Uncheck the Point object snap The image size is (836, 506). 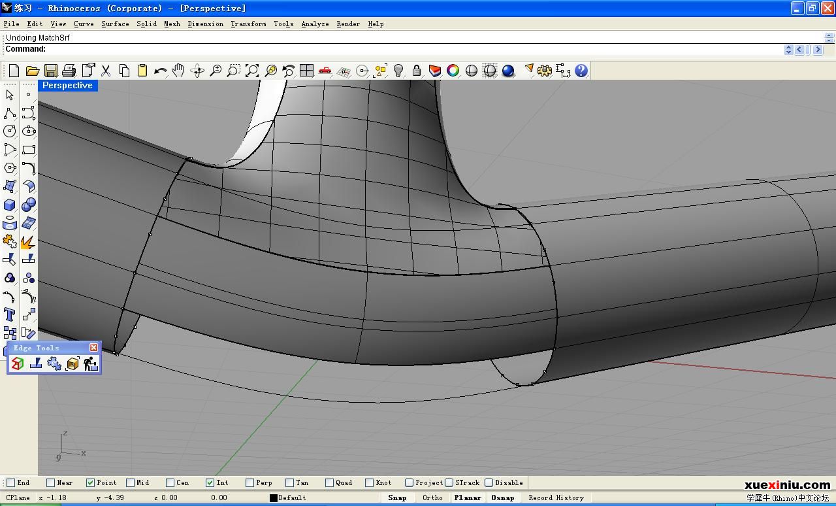pyautogui.click(x=91, y=483)
